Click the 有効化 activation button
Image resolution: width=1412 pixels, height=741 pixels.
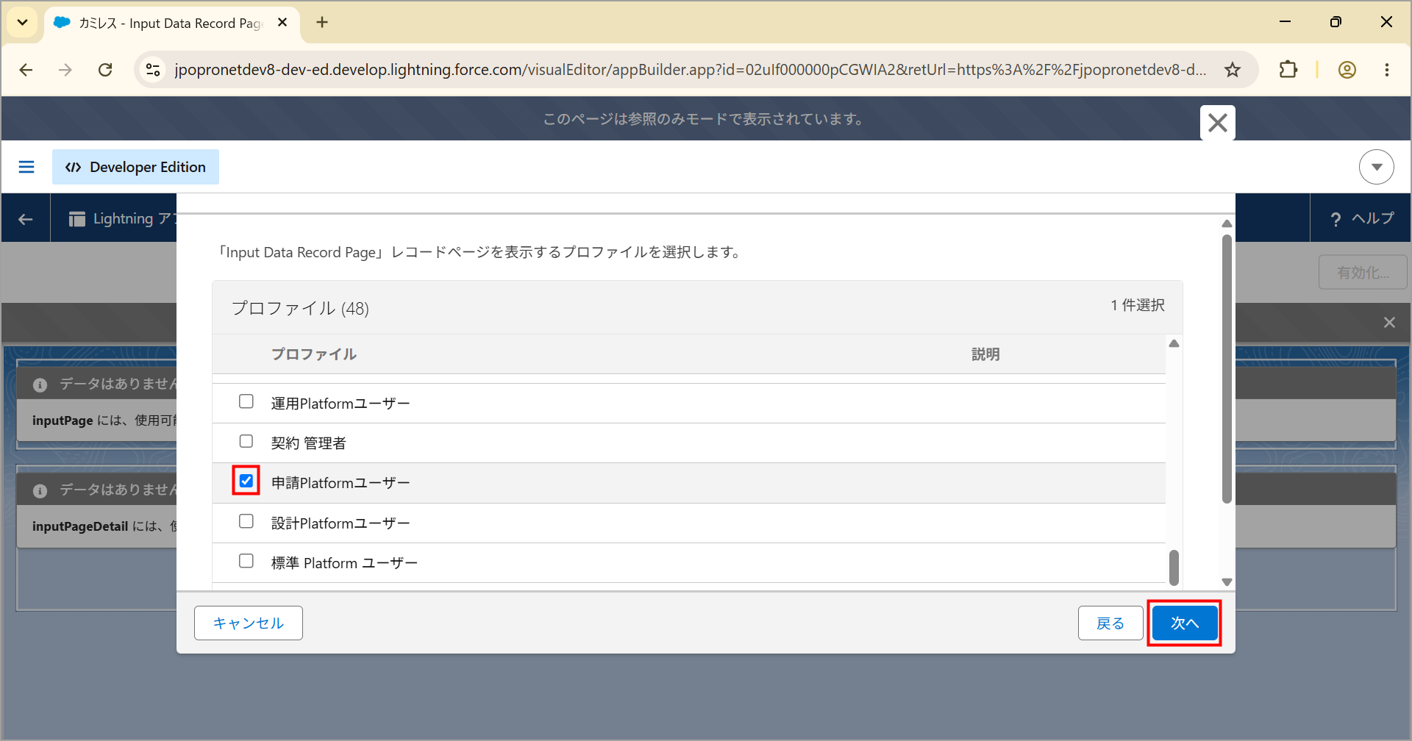coord(1363,273)
